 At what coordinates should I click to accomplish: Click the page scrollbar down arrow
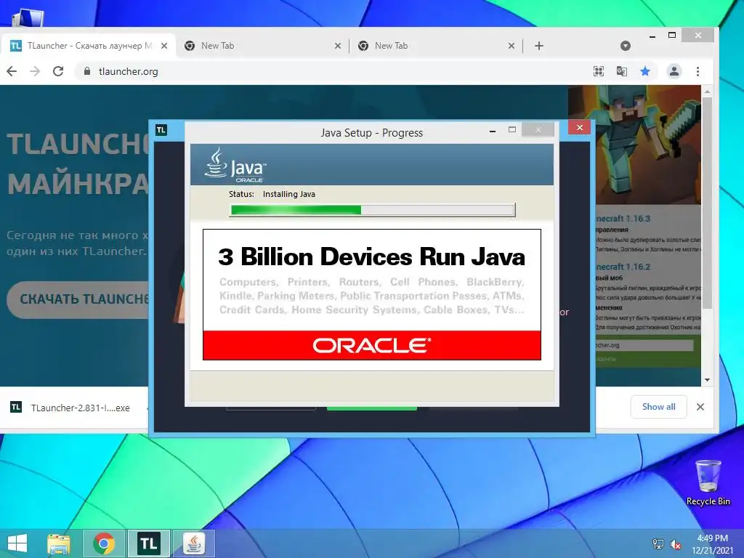707,379
